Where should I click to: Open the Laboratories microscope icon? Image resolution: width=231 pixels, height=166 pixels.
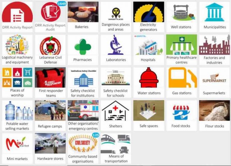point(116,45)
